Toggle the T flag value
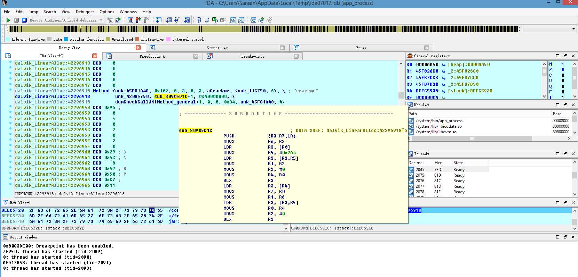The height and width of the screenshot is (277, 578). pyautogui.click(x=563, y=98)
